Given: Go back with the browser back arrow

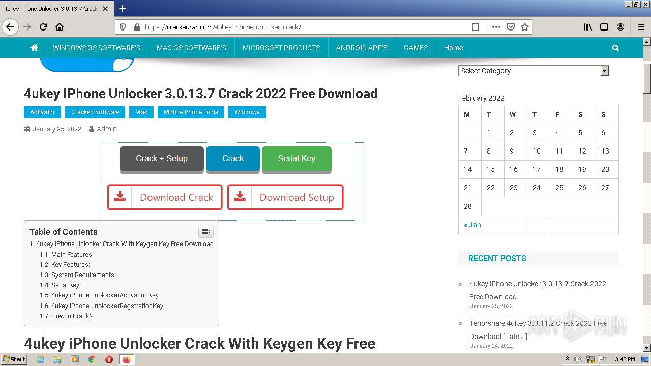Looking at the screenshot, I should coord(10,27).
